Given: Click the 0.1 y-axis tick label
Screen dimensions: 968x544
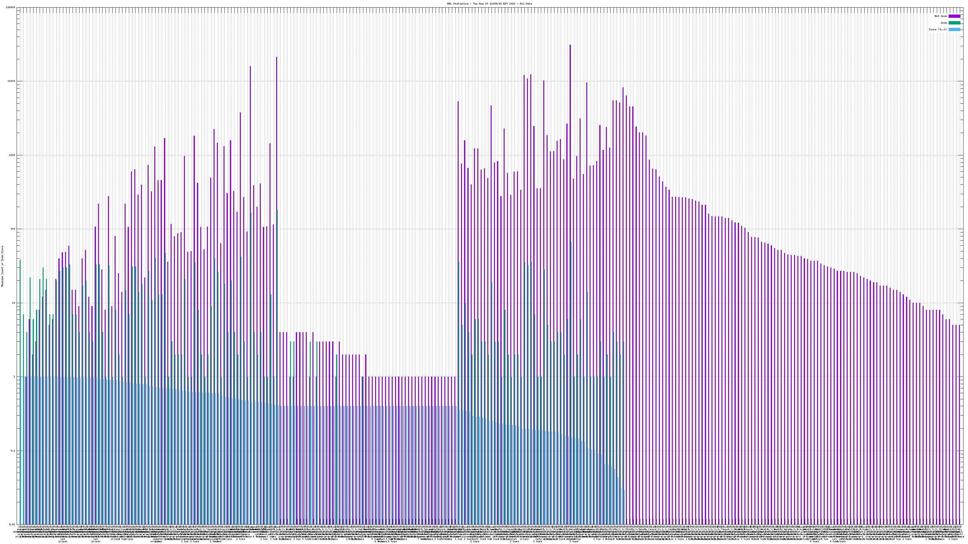Looking at the screenshot, I should pos(14,451).
